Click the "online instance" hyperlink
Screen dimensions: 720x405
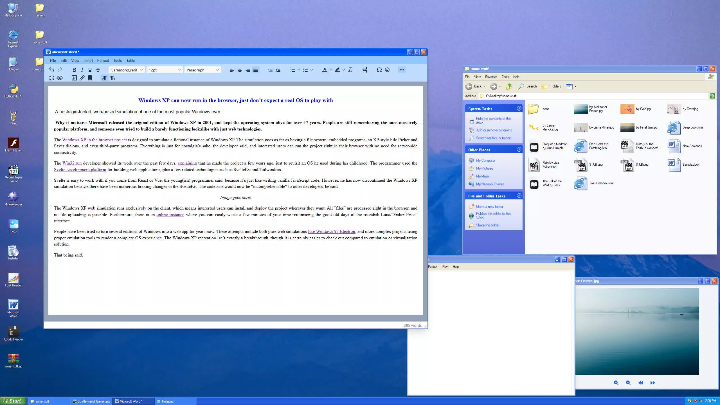(x=170, y=215)
